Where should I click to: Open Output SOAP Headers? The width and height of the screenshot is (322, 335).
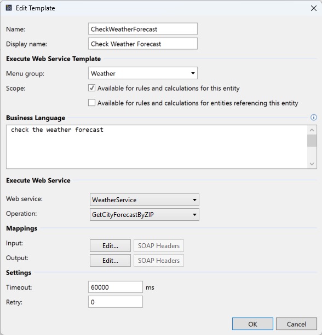coord(159,261)
